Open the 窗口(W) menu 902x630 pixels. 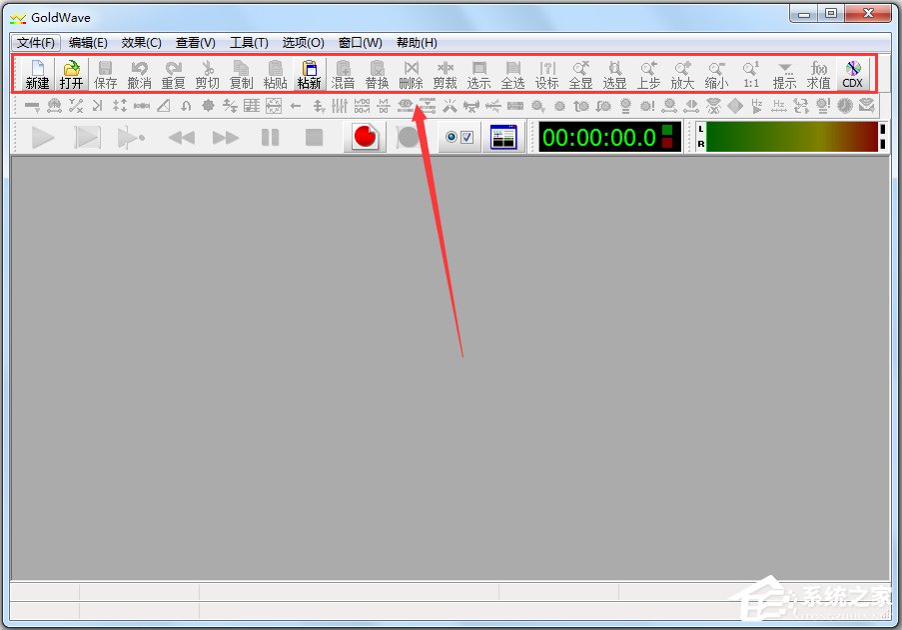pos(360,43)
